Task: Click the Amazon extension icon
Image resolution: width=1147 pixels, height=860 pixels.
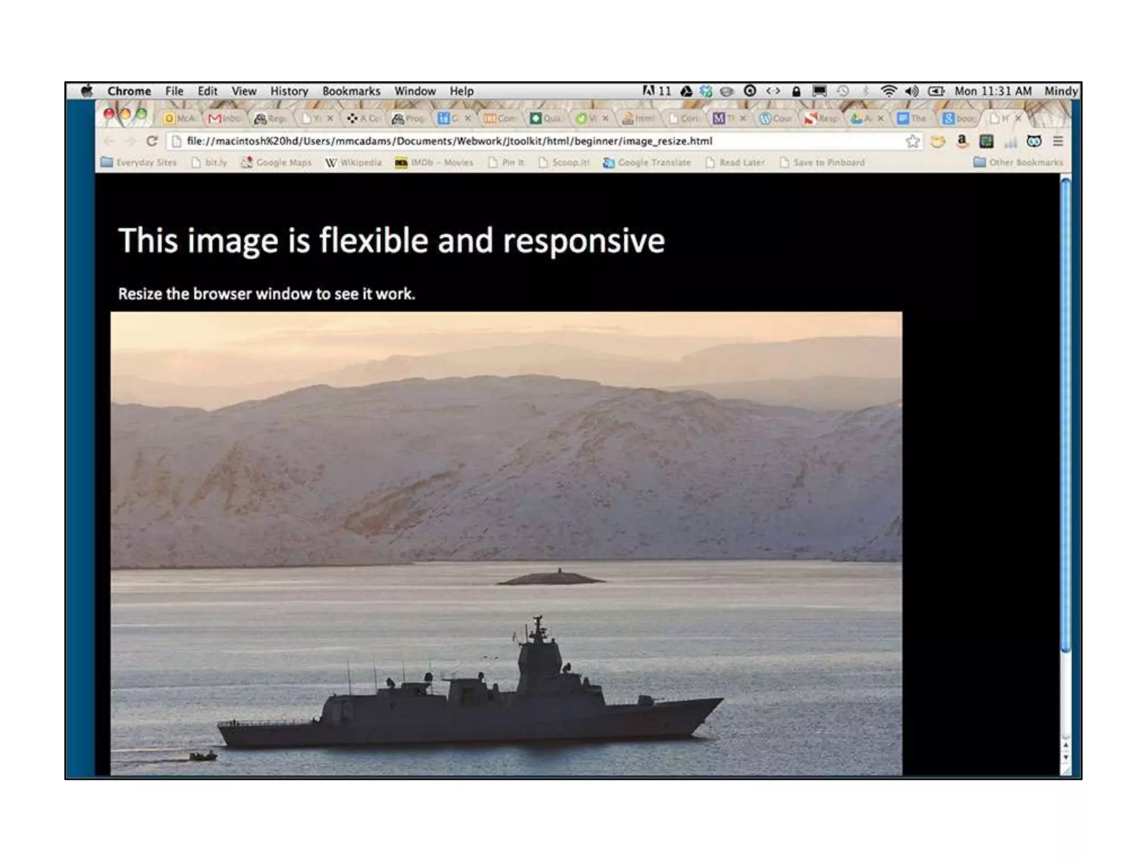Action: click(962, 141)
